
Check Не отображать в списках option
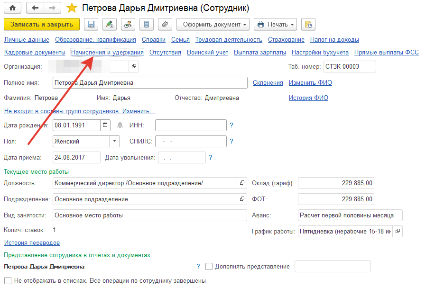8,281
